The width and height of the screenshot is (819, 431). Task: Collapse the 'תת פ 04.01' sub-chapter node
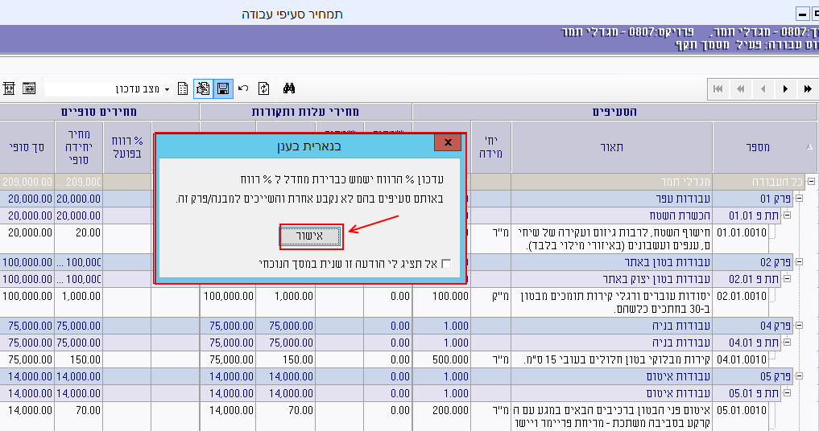tap(787, 343)
